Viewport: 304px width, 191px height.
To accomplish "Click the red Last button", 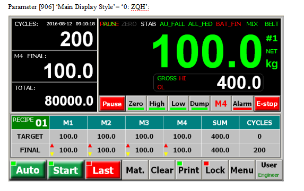I will click(103, 170).
